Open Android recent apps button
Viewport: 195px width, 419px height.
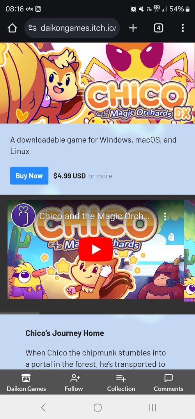coord(152,408)
